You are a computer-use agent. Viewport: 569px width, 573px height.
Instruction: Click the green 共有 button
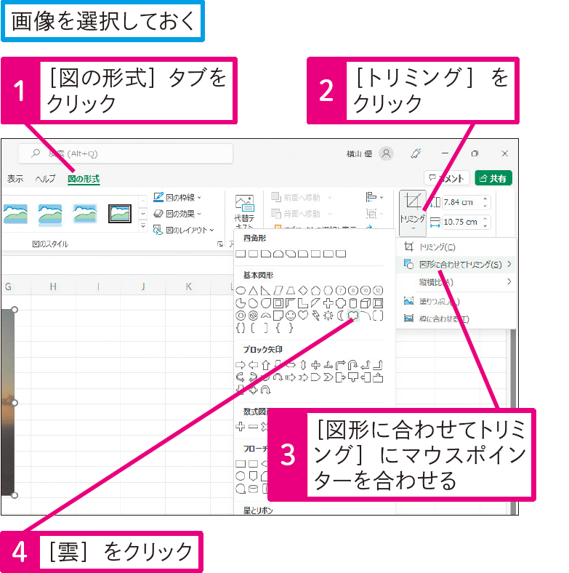pos(493,178)
